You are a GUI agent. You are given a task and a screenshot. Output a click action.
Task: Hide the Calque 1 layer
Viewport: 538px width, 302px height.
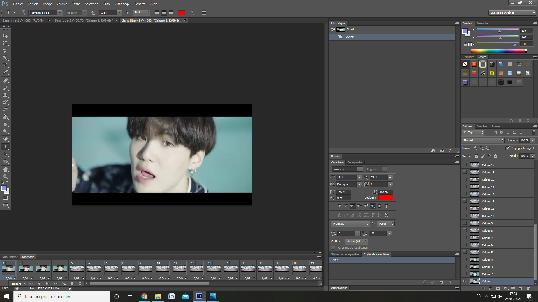coord(465,281)
